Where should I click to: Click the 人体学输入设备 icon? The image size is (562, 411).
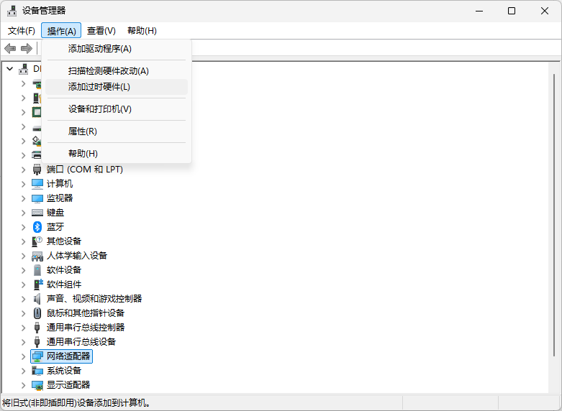(37, 256)
